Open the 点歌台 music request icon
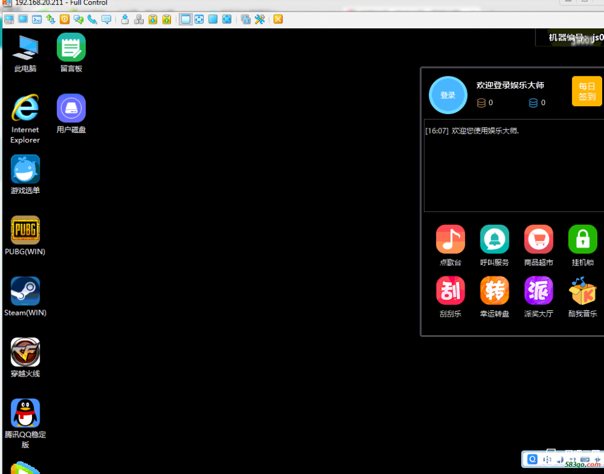Image resolution: width=604 pixels, height=474 pixels. pos(450,239)
